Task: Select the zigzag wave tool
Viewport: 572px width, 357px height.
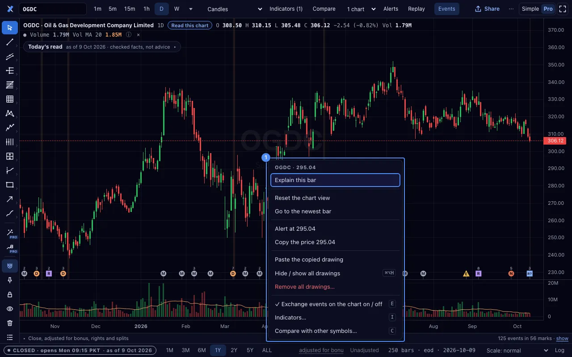Action: [x=10, y=128]
